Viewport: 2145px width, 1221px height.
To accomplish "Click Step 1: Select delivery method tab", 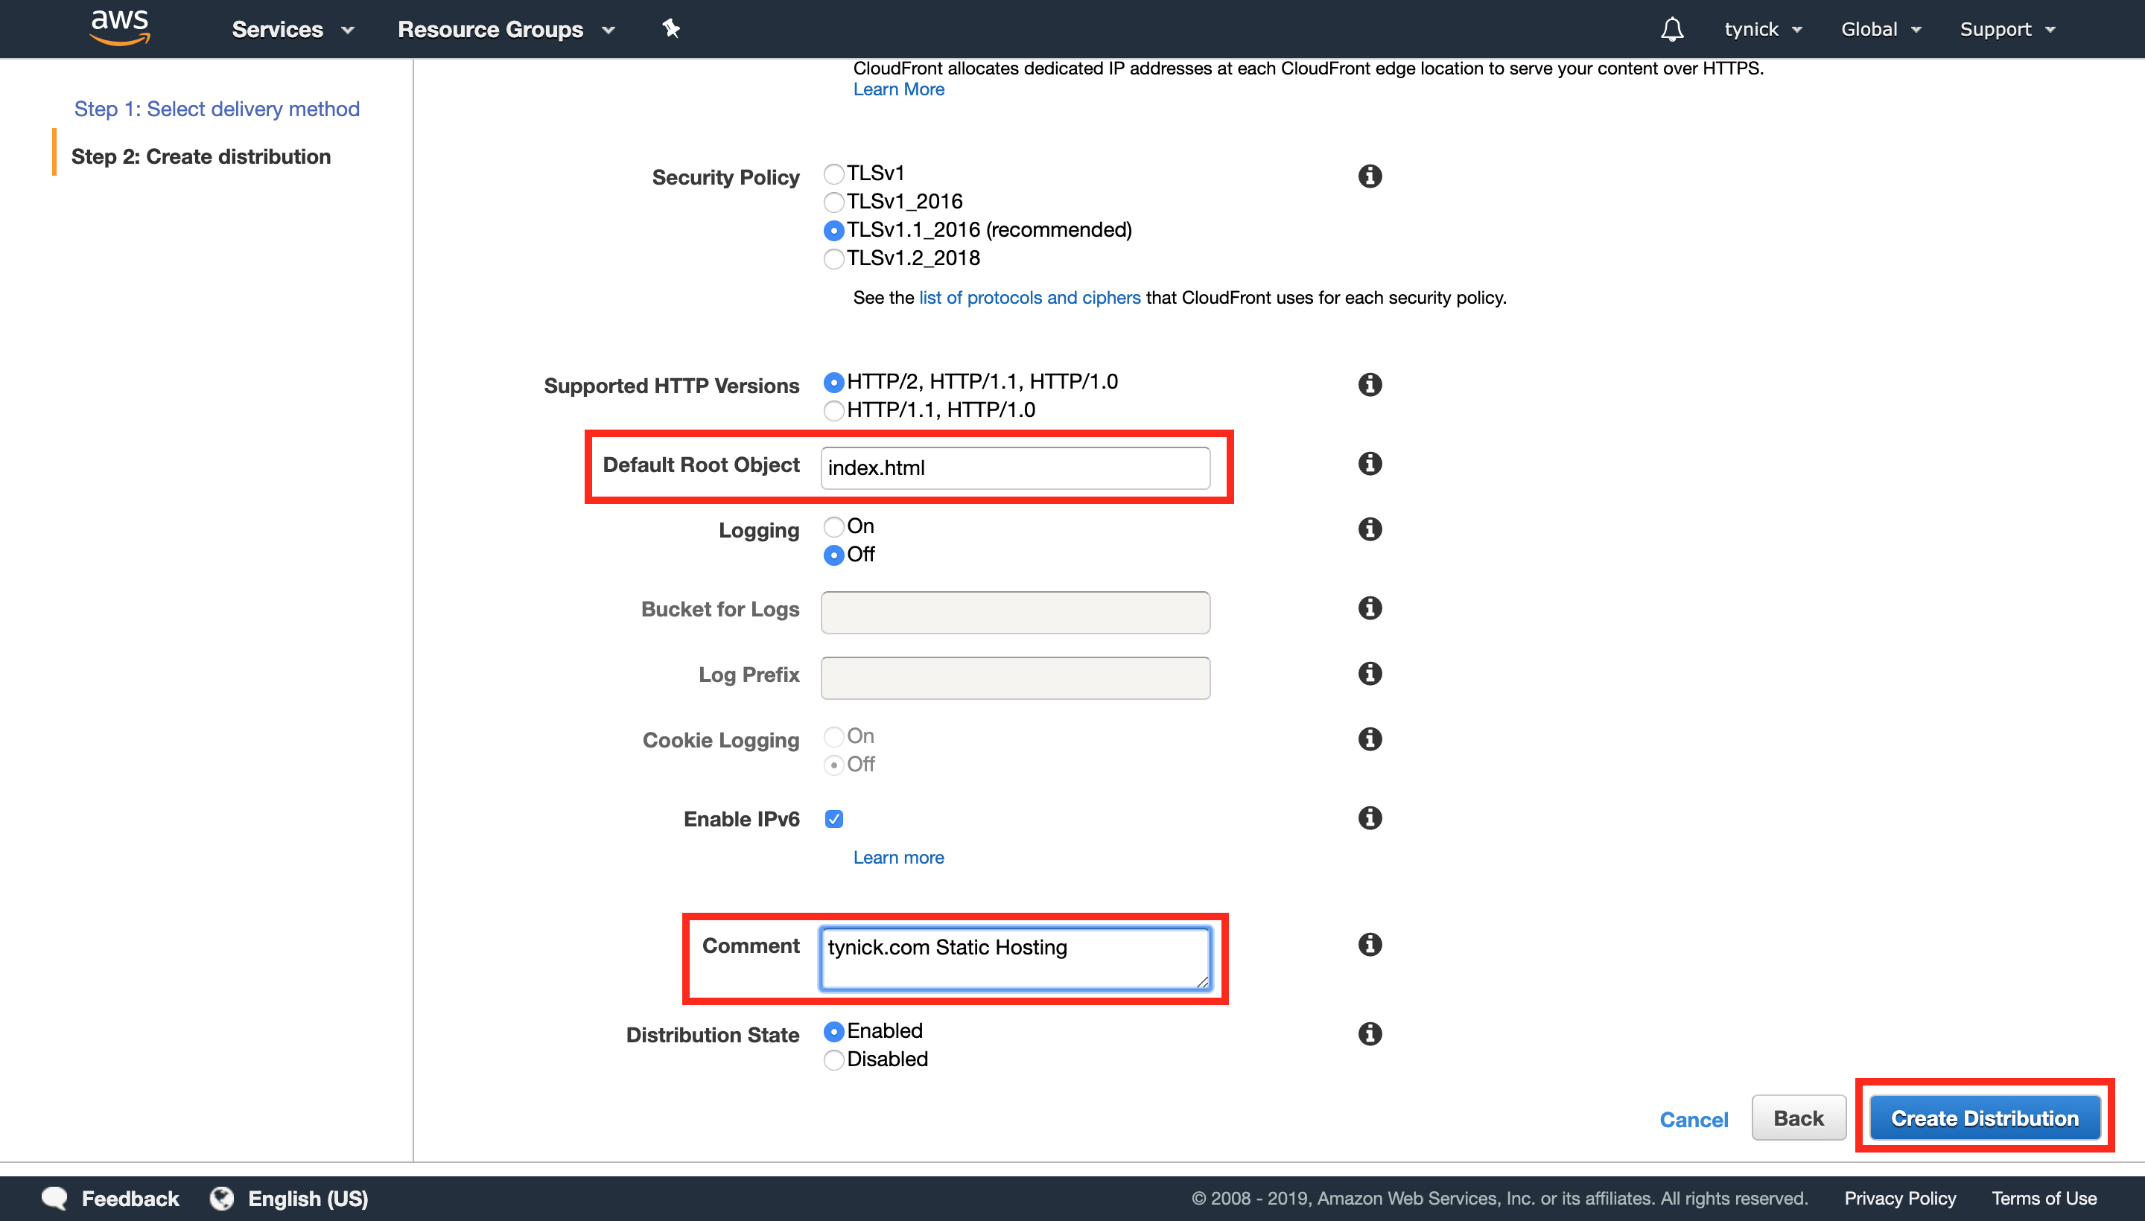I will (x=217, y=107).
